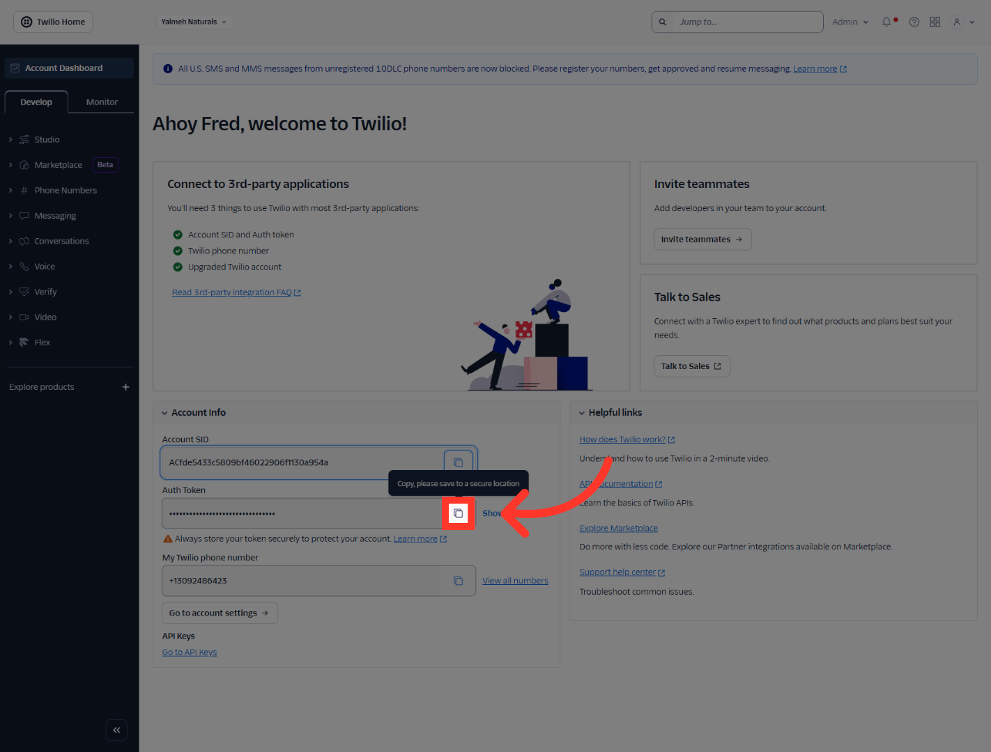
Task: Click the phone number +13092486423 field
Action: tap(318, 581)
